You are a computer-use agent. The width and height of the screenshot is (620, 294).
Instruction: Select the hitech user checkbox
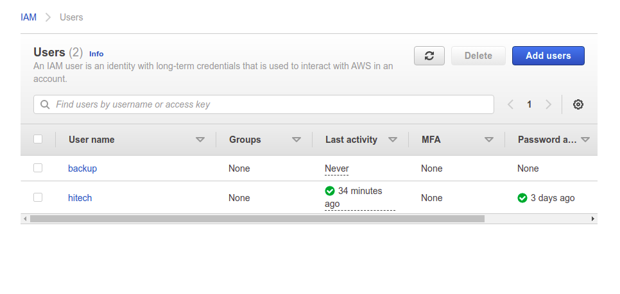pos(38,197)
